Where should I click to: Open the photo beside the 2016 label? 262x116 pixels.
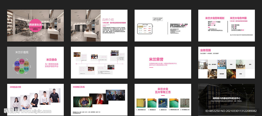(x=111, y=67)
